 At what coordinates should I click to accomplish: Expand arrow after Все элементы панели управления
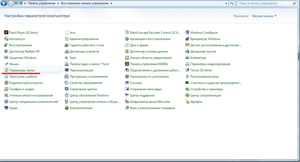click(x=111, y=4)
